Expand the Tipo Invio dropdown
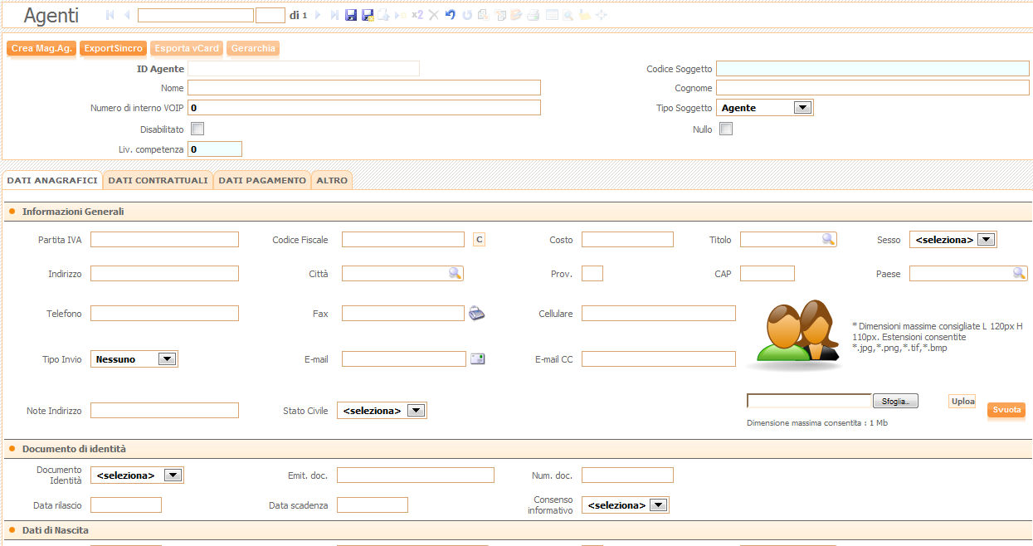The height and width of the screenshot is (546, 1033). pyautogui.click(x=167, y=358)
